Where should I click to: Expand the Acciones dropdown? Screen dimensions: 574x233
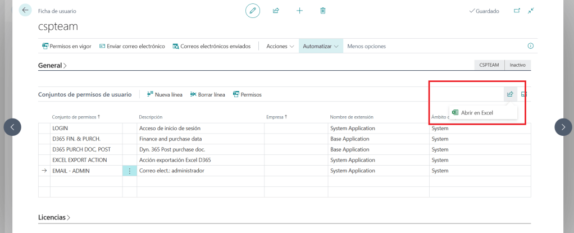[x=280, y=46]
